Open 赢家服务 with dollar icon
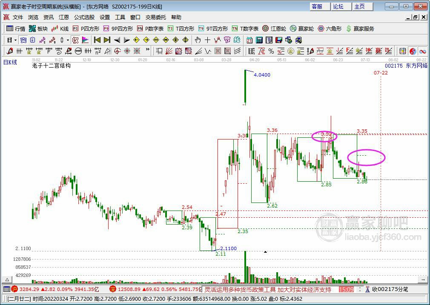The image size is (430, 305). click(360, 29)
